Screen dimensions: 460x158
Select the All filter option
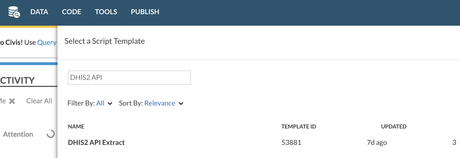100,103
